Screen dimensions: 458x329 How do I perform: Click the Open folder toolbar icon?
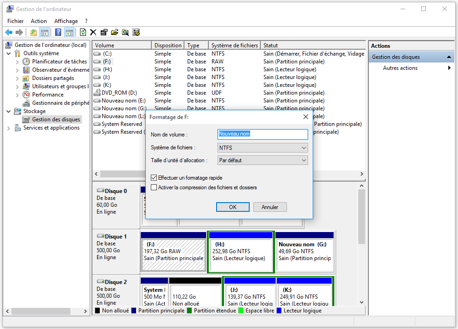114,32
